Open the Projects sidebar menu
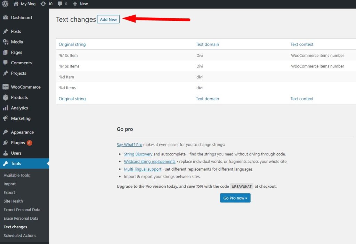This screenshot has width=356, height=244. pos(18,73)
